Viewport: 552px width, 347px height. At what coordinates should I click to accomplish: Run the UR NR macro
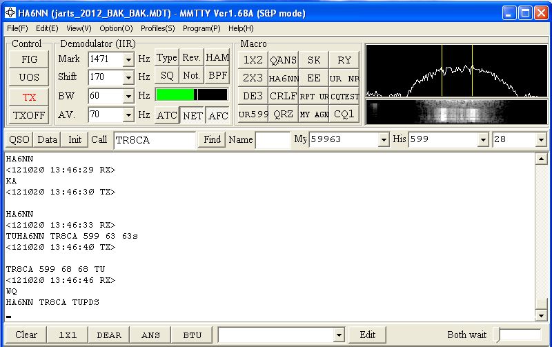[344, 78]
